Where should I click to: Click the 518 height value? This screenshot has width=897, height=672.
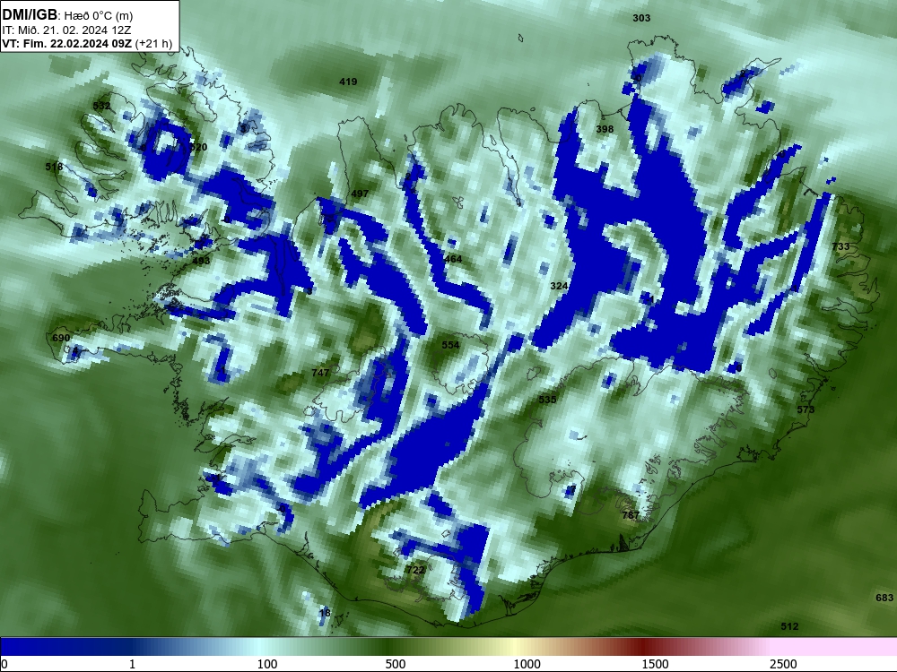coord(55,167)
